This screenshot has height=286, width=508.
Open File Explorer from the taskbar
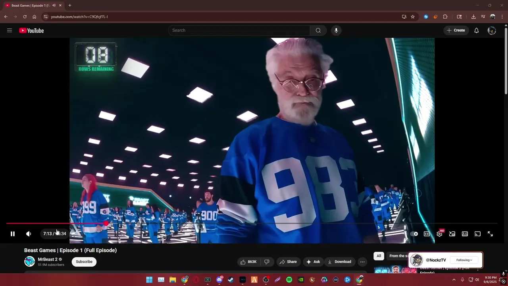[x=173, y=280]
